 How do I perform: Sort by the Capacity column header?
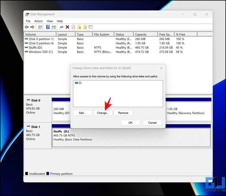coord(146,34)
